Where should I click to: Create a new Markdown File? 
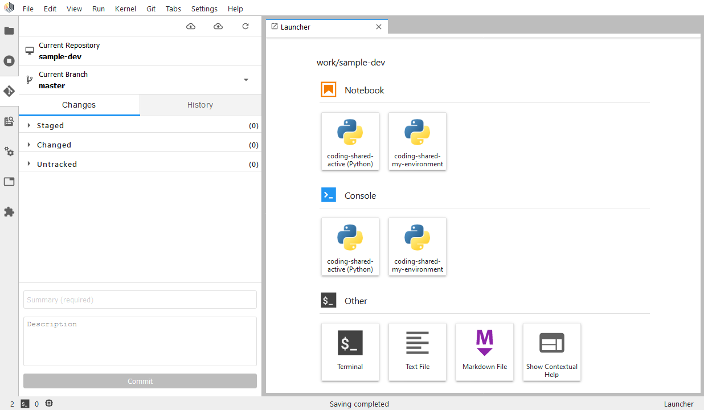484,351
